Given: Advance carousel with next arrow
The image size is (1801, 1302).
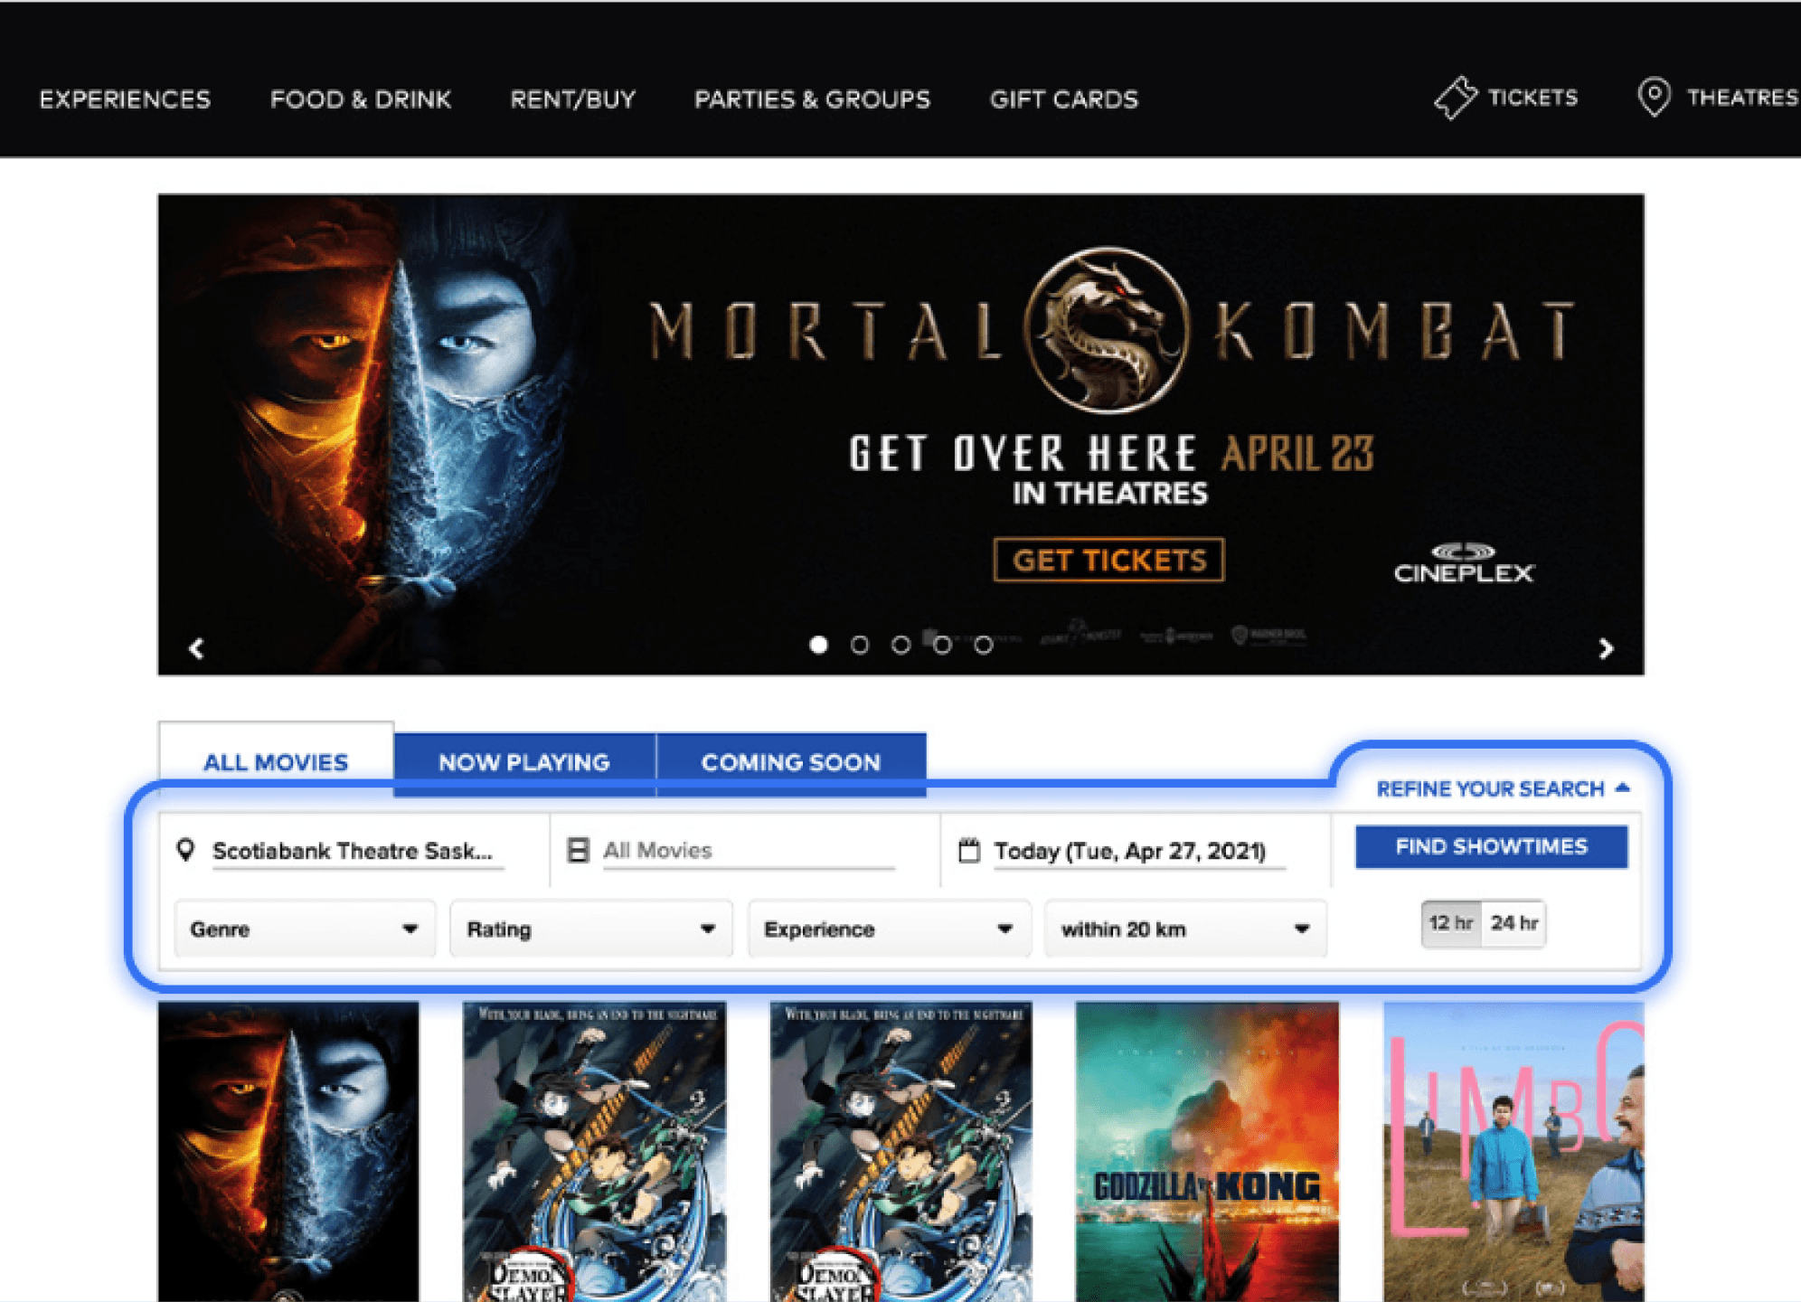Looking at the screenshot, I should [1606, 648].
